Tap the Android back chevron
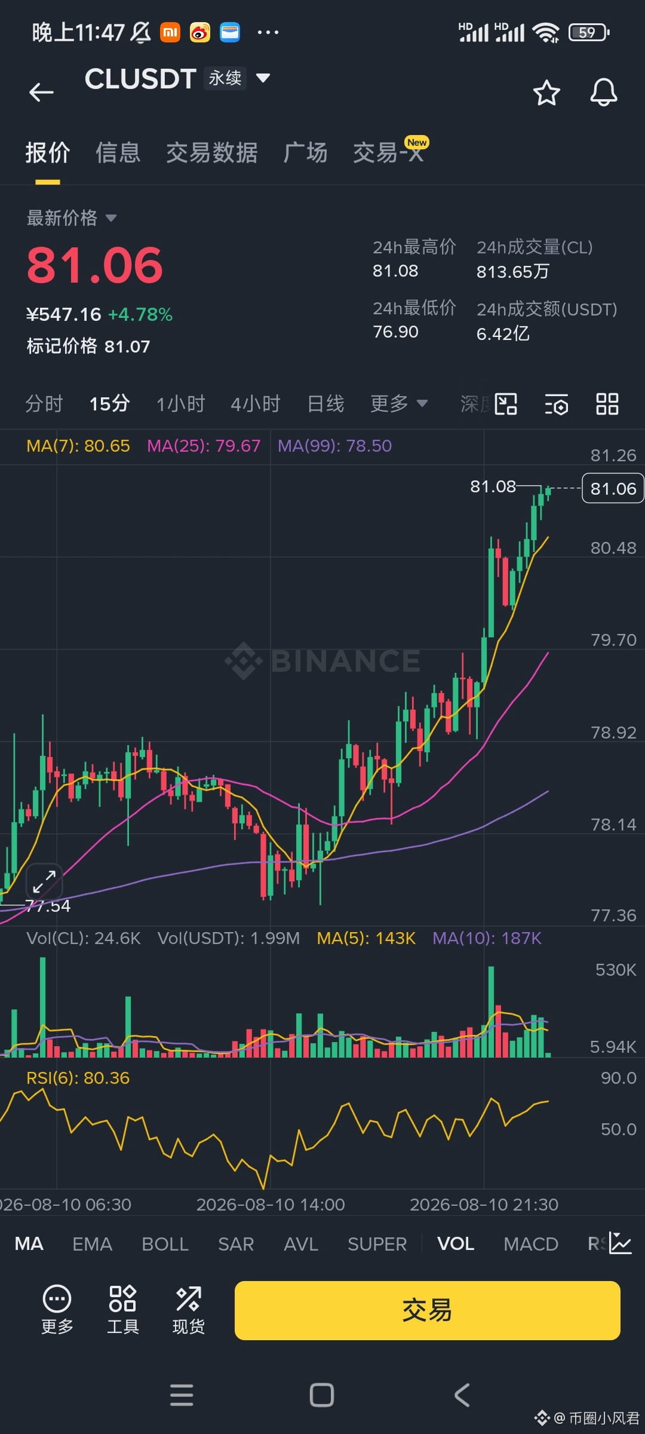Screen dimensions: 645x1434 pyautogui.click(x=462, y=1395)
